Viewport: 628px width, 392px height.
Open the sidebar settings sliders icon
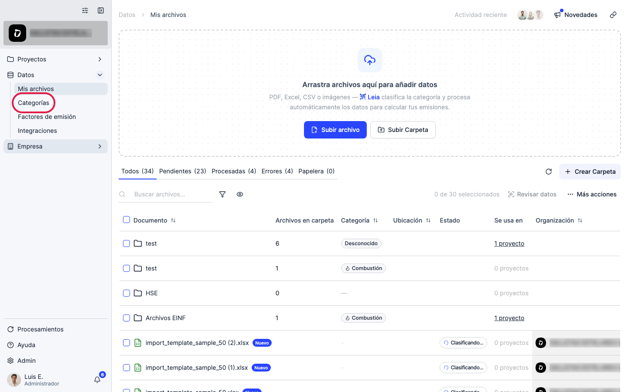pos(85,10)
